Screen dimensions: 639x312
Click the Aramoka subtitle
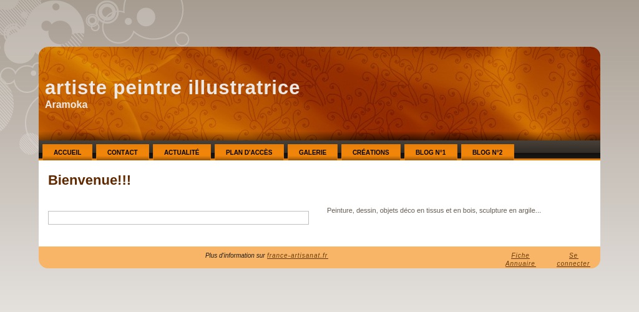pyautogui.click(x=66, y=105)
